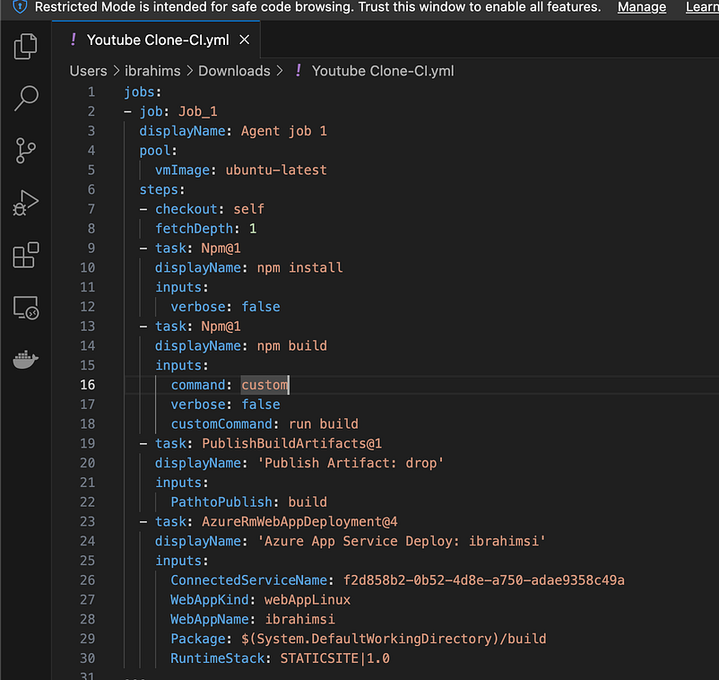Screen dimensions: 719x680
Task: Open the Run and Debug view
Action: (26, 203)
